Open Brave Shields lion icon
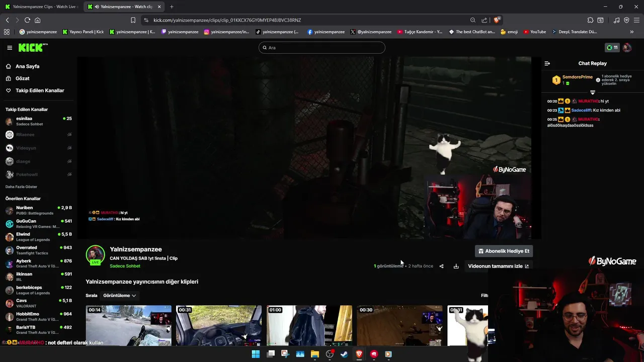644x362 pixels. (497, 20)
